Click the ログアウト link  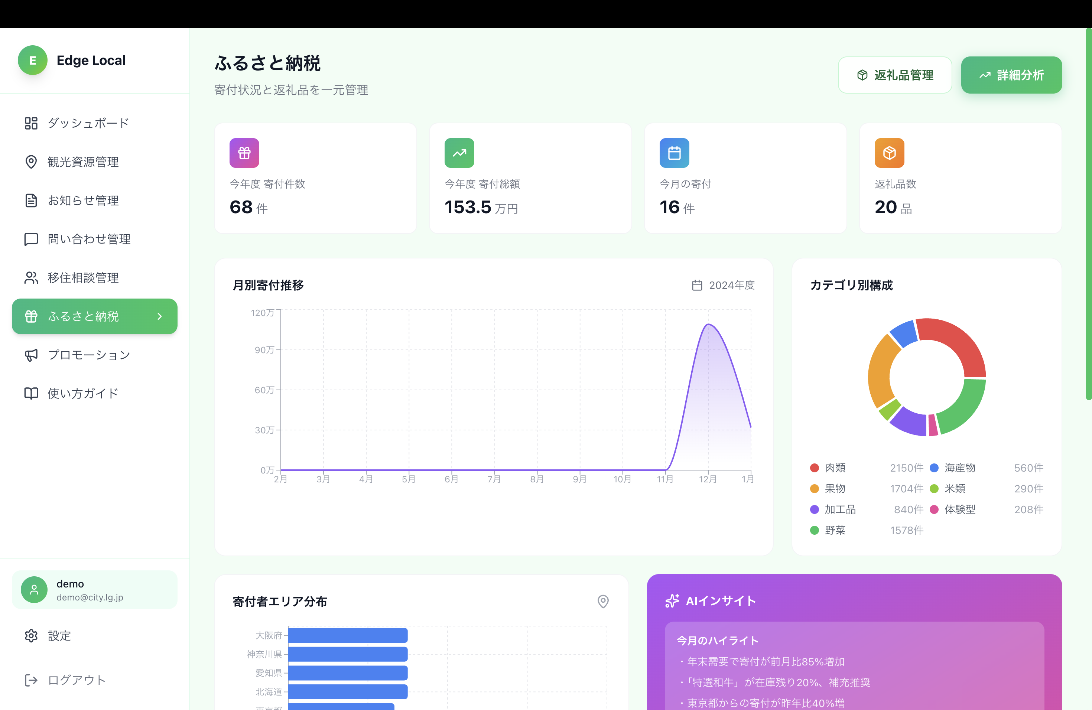point(77,680)
